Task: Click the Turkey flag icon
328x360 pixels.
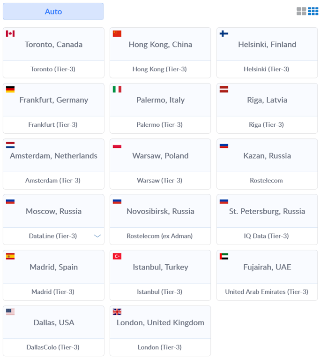Action: coord(117,256)
